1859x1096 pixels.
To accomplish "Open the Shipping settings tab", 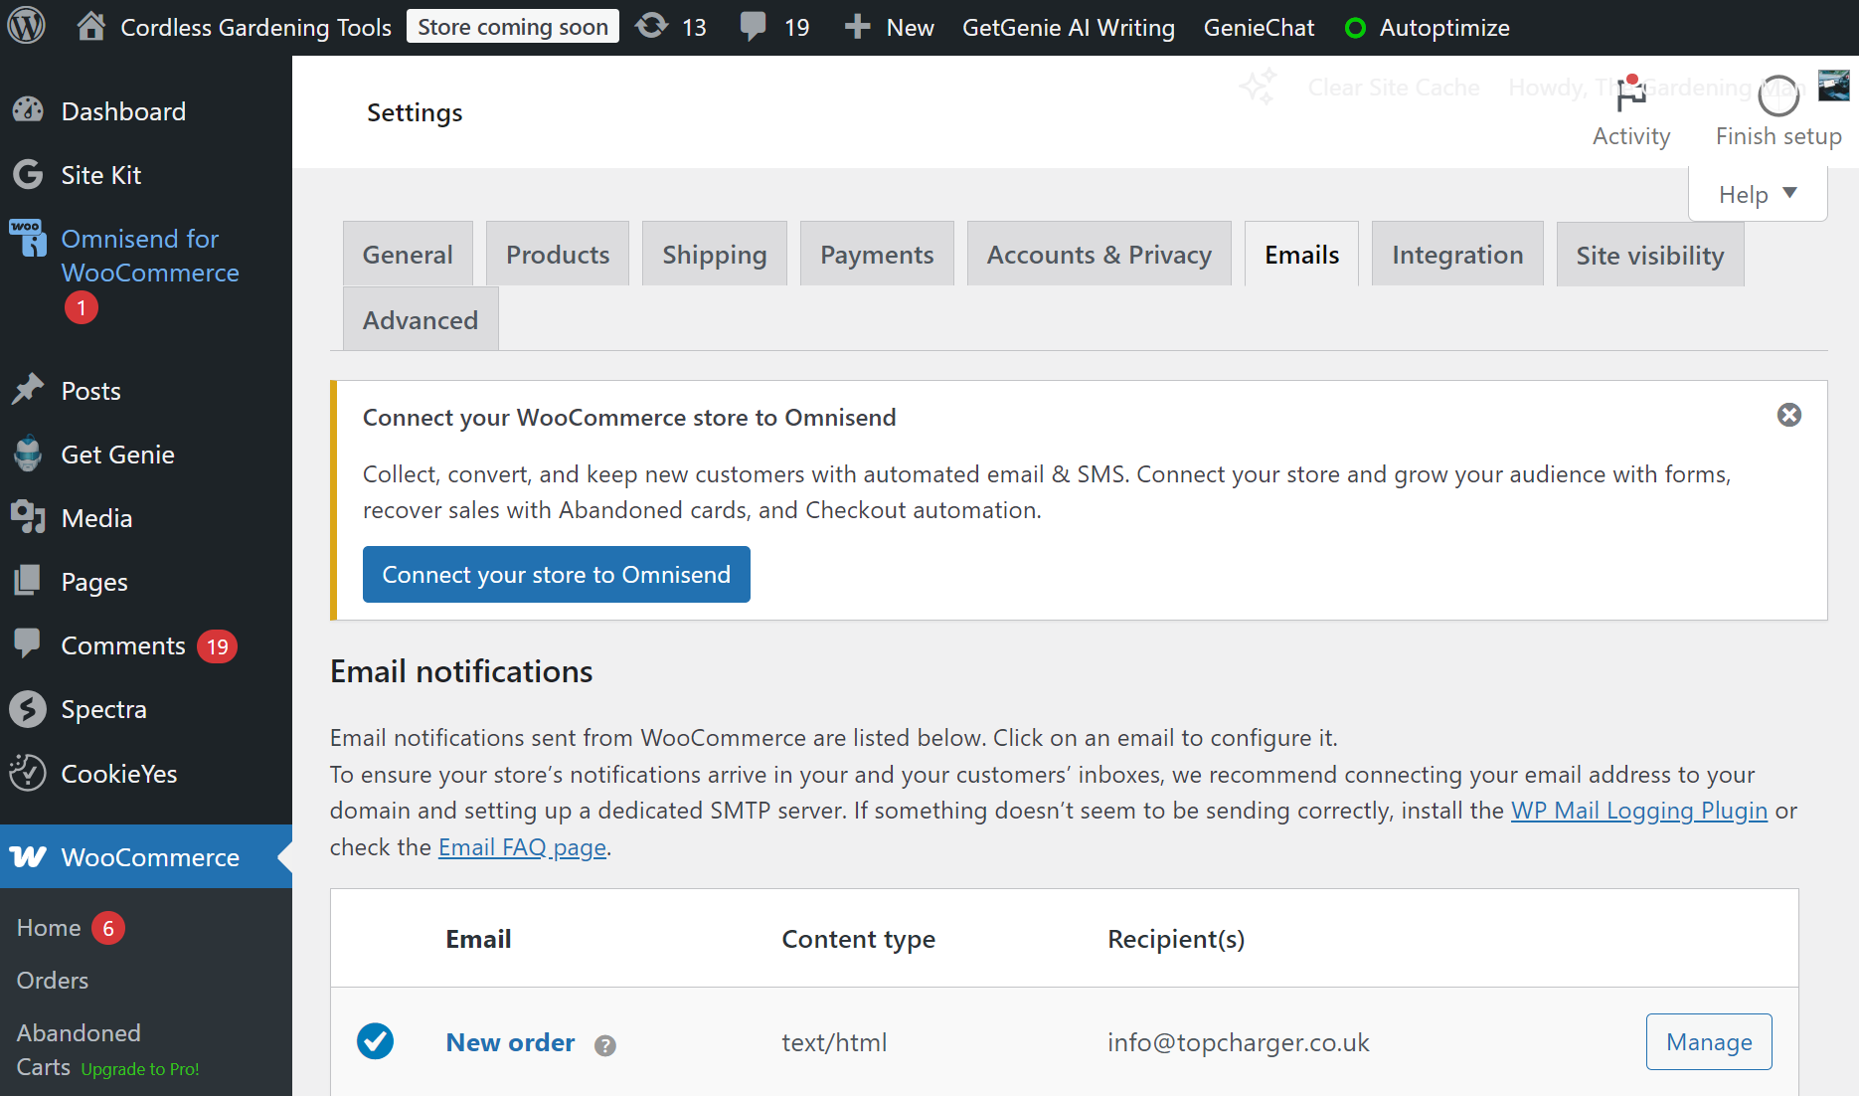I will (715, 255).
